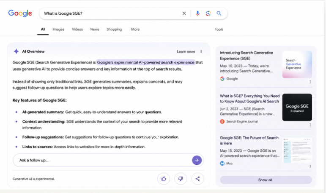Click the Google favicon in the first source
326x193 pixels.
tap(222, 79)
